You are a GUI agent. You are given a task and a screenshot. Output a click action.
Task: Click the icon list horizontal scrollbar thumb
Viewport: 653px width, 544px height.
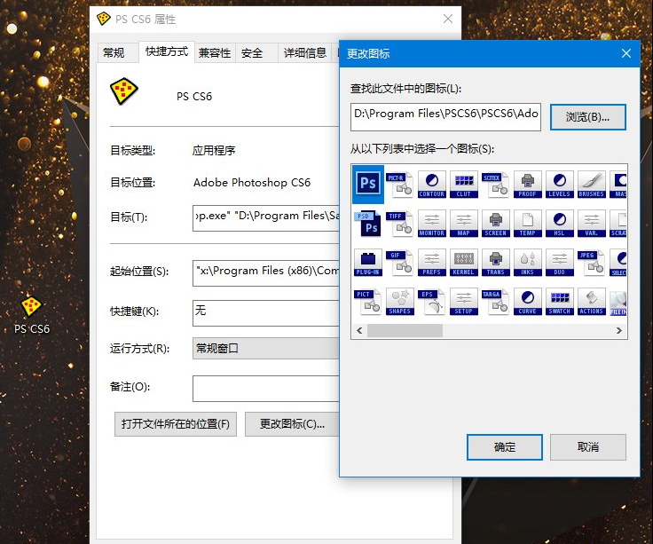click(405, 330)
